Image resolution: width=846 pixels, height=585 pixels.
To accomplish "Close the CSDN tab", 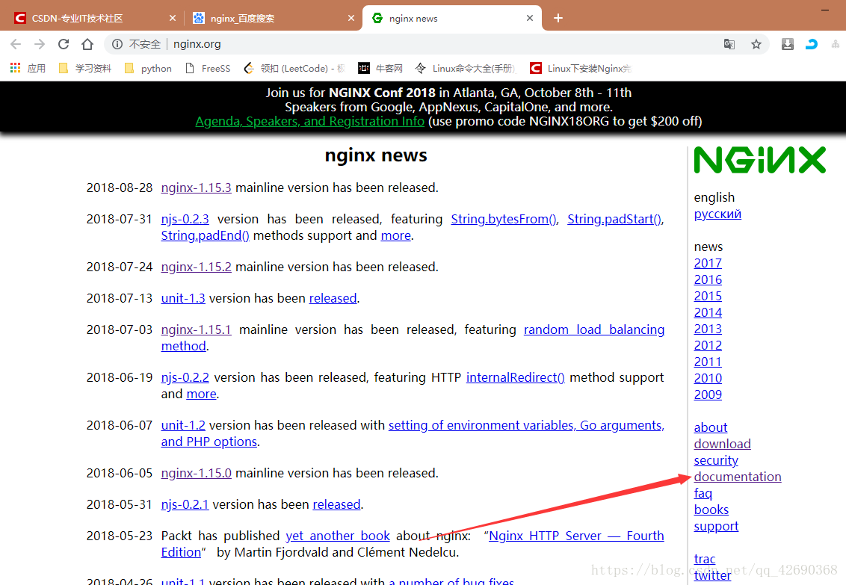I will coord(173,19).
